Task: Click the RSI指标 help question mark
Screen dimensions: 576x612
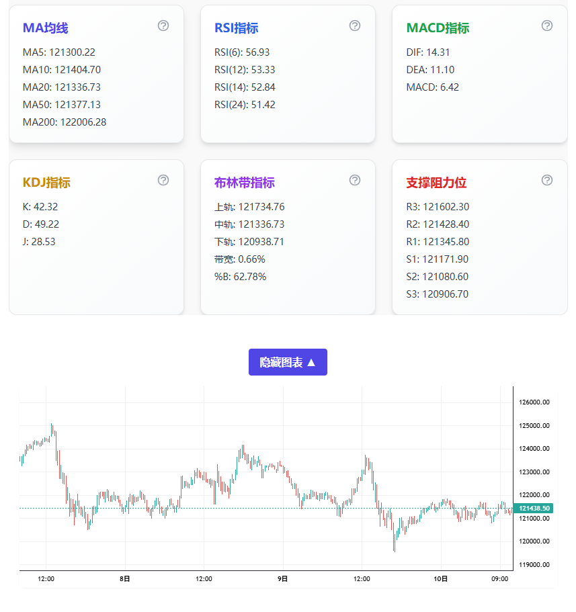Action: click(355, 26)
